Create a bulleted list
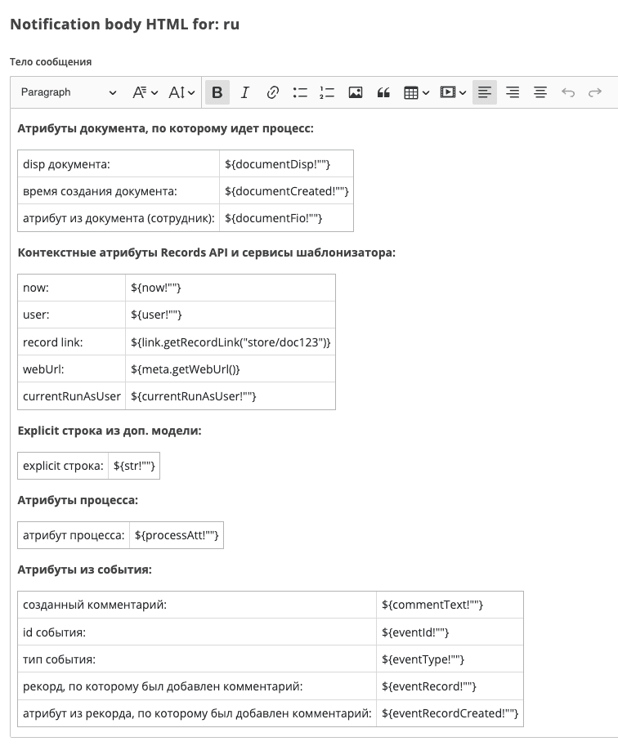The height and width of the screenshot is (746, 618). click(x=300, y=92)
